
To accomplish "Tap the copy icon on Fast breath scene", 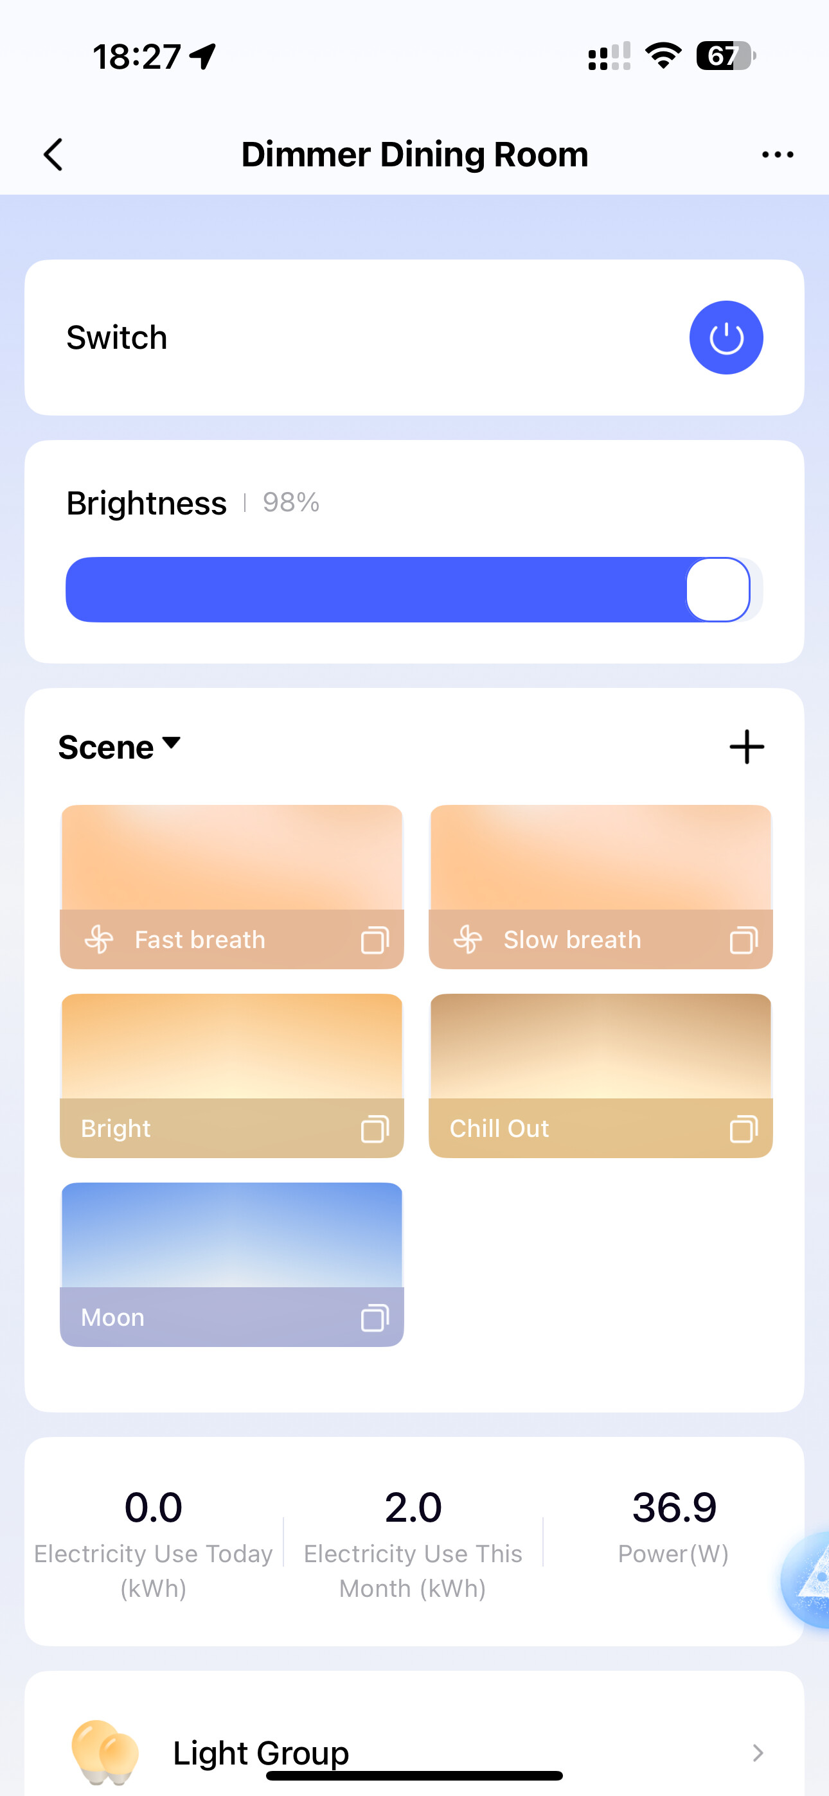I will point(375,940).
